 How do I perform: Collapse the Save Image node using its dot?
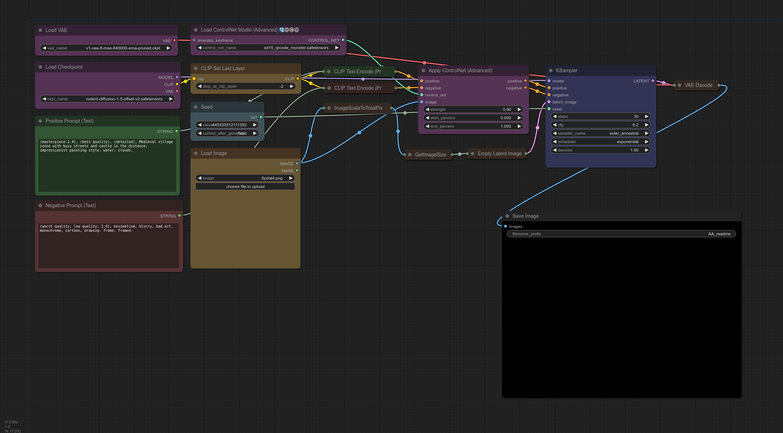[x=507, y=216]
